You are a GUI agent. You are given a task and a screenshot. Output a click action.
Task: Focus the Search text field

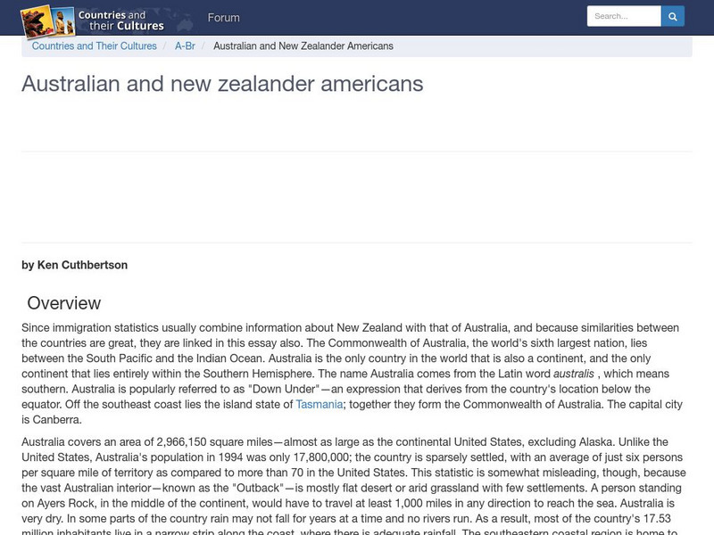coord(623,16)
